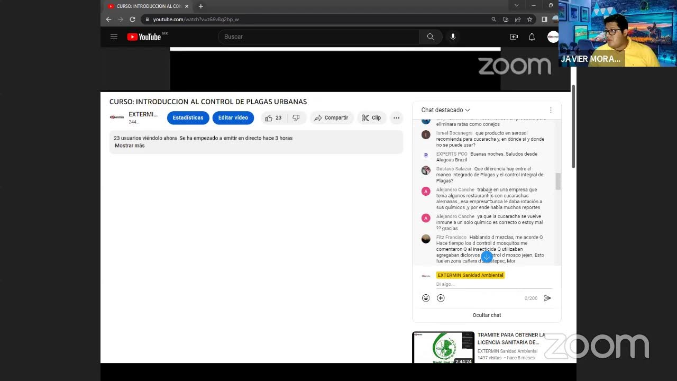Open the TRAMITE PARA OBTENER LA LICENCIA thumbnail
677x381 pixels.
pyautogui.click(x=443, y=348)
